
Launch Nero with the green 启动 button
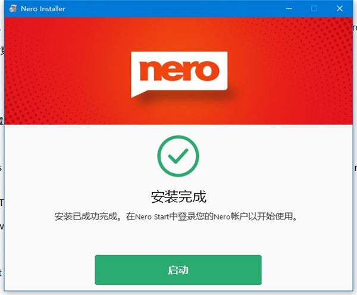click(178, 270)
